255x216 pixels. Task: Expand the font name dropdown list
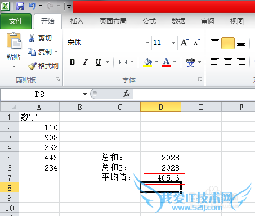[147, 43]
